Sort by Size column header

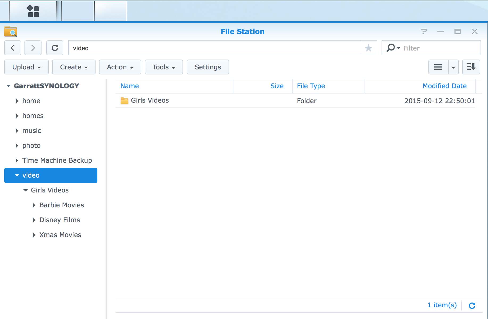(277, 86)
